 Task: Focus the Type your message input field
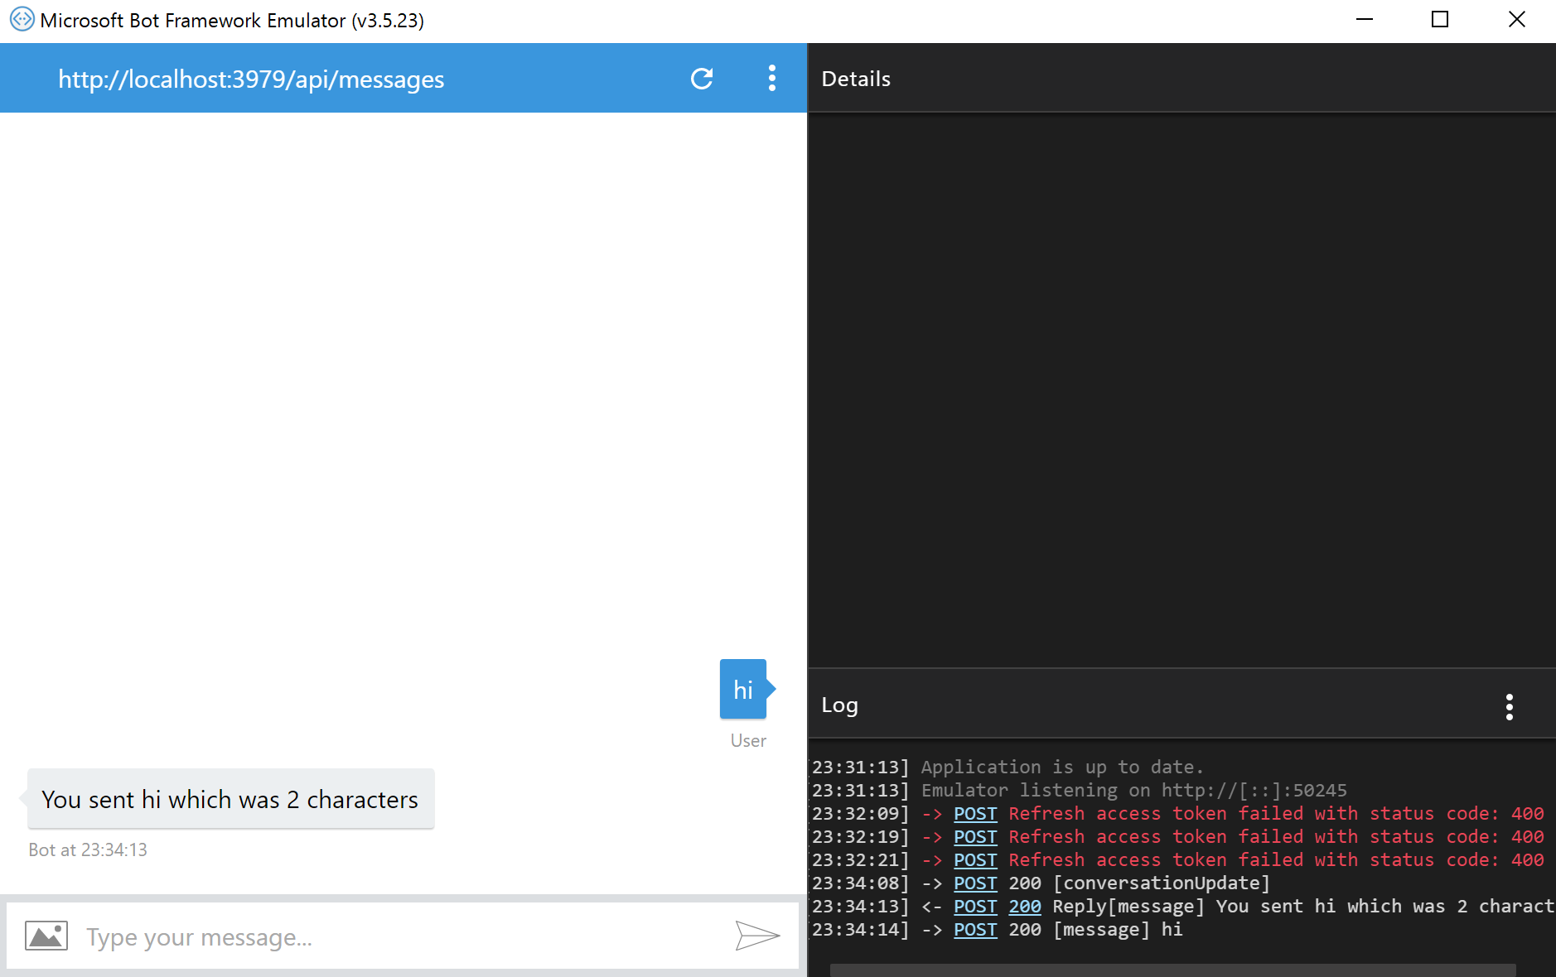tap(402, 936)
